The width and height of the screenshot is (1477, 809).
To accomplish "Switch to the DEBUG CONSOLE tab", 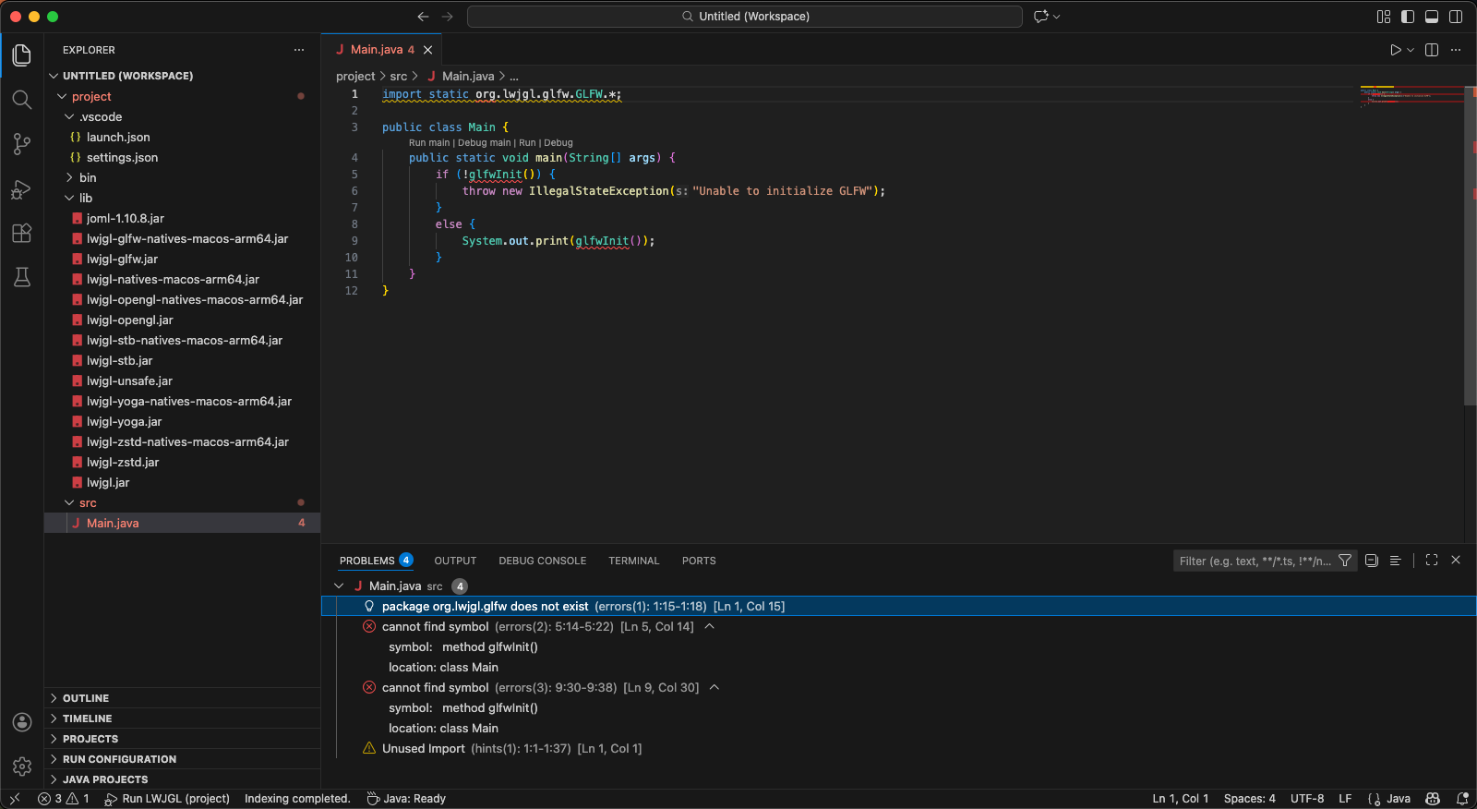I will 542,561.
